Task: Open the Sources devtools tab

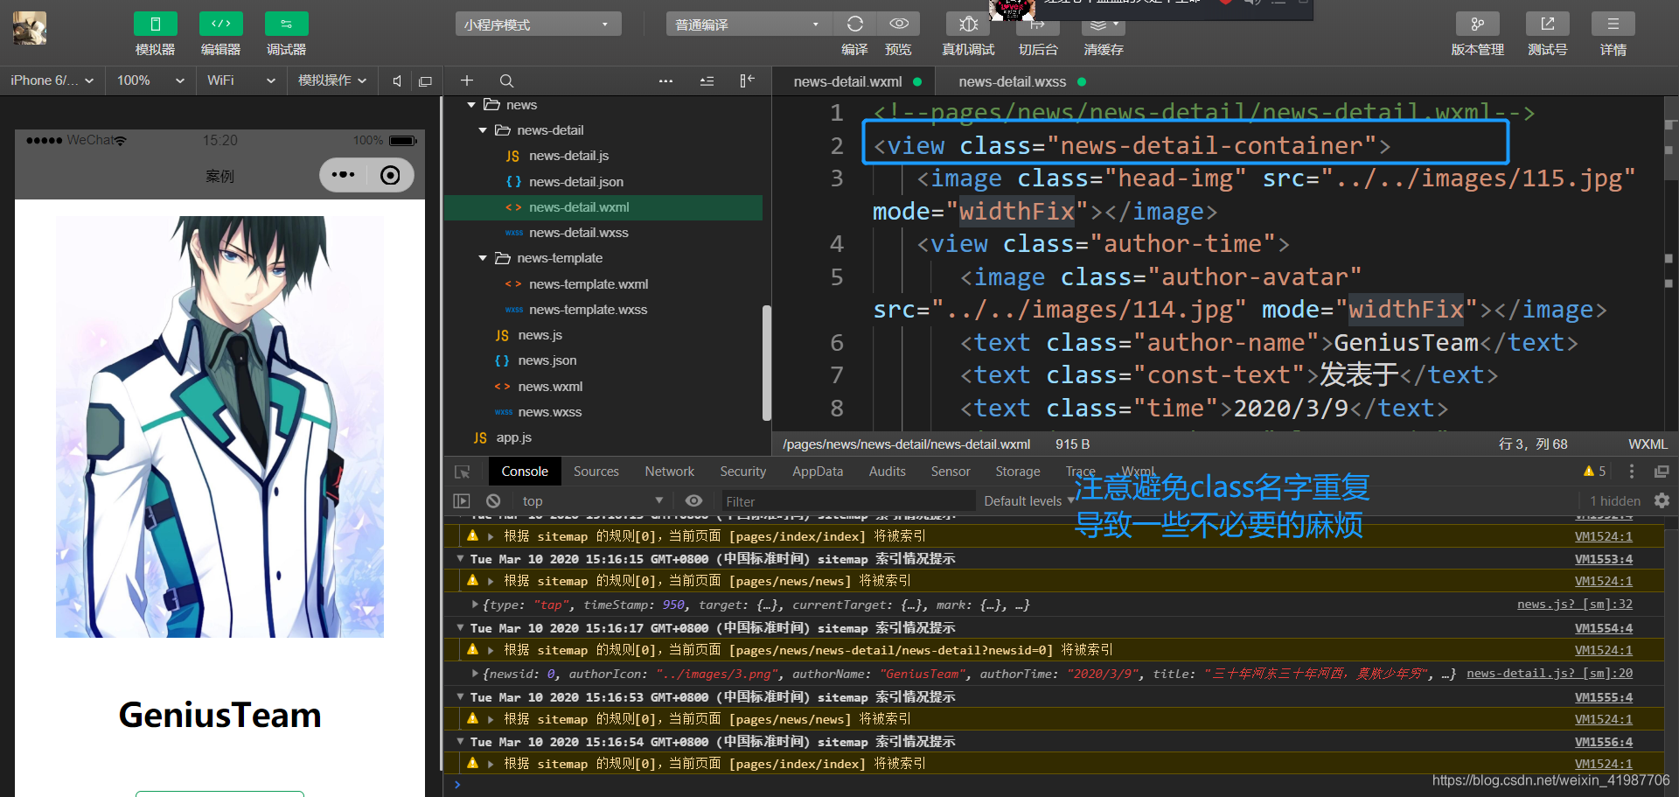Action: pos(596,472)
